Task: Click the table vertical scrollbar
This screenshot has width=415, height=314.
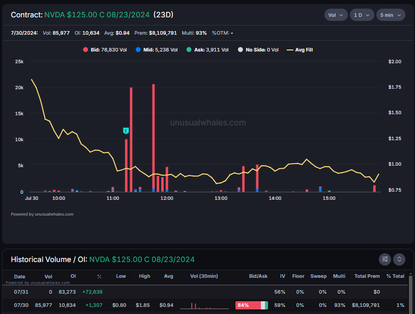Action: click(410, 293)
